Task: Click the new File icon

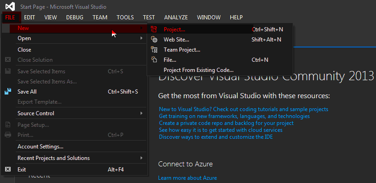Action: click(154, 60)
